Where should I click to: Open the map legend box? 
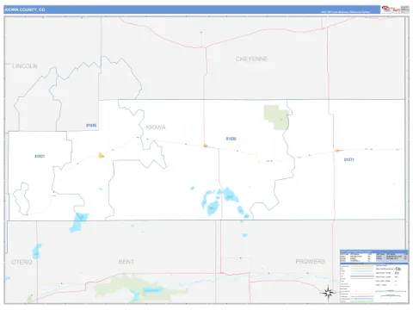pos(374,276)
